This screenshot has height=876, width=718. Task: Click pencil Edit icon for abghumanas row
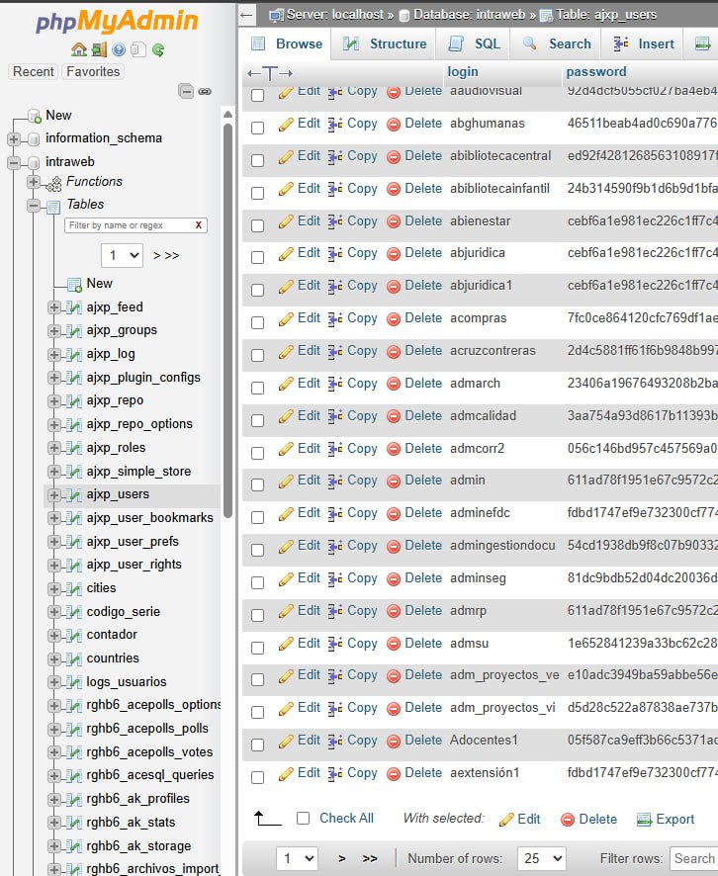click(286, 124)
